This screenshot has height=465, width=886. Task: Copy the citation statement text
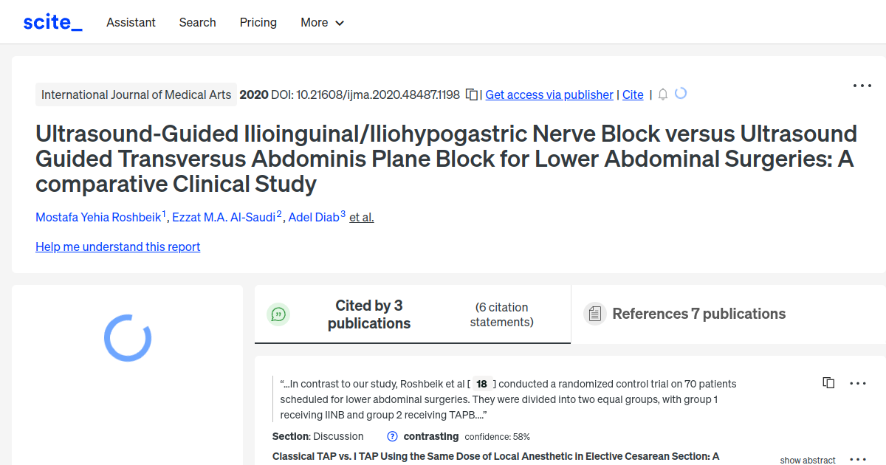pos(828,382)
